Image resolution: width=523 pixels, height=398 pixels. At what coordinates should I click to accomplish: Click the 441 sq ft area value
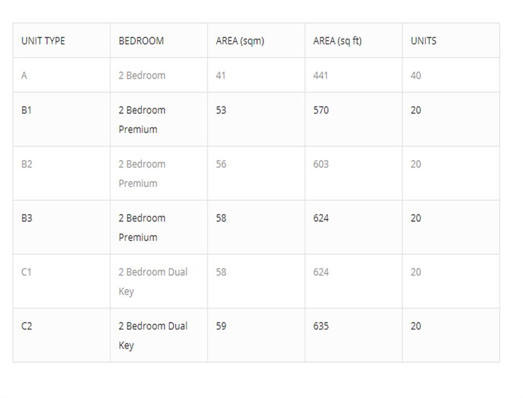321,75
